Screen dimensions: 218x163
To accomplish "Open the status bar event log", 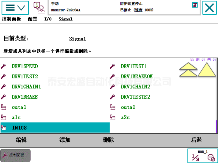I will pyautogui.click(x=124, y=8).
